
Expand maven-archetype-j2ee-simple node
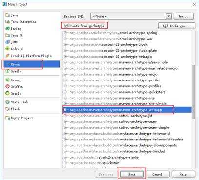coord(65,62)
